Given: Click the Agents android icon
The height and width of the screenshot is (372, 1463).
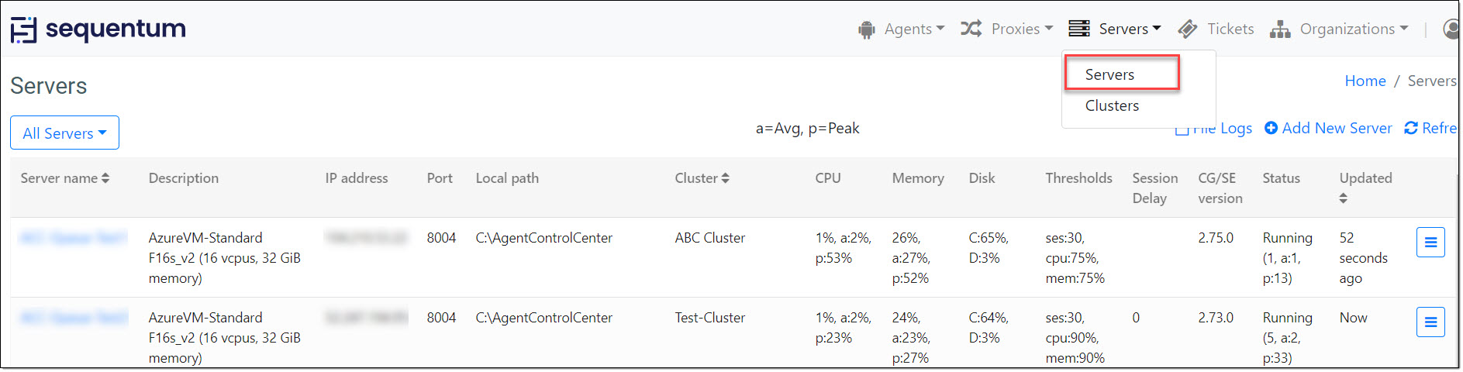Looking at the screenshot, I should click(866, 29).
